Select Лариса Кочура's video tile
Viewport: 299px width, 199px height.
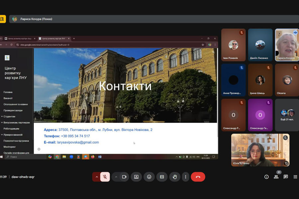[x=287, y=45]
